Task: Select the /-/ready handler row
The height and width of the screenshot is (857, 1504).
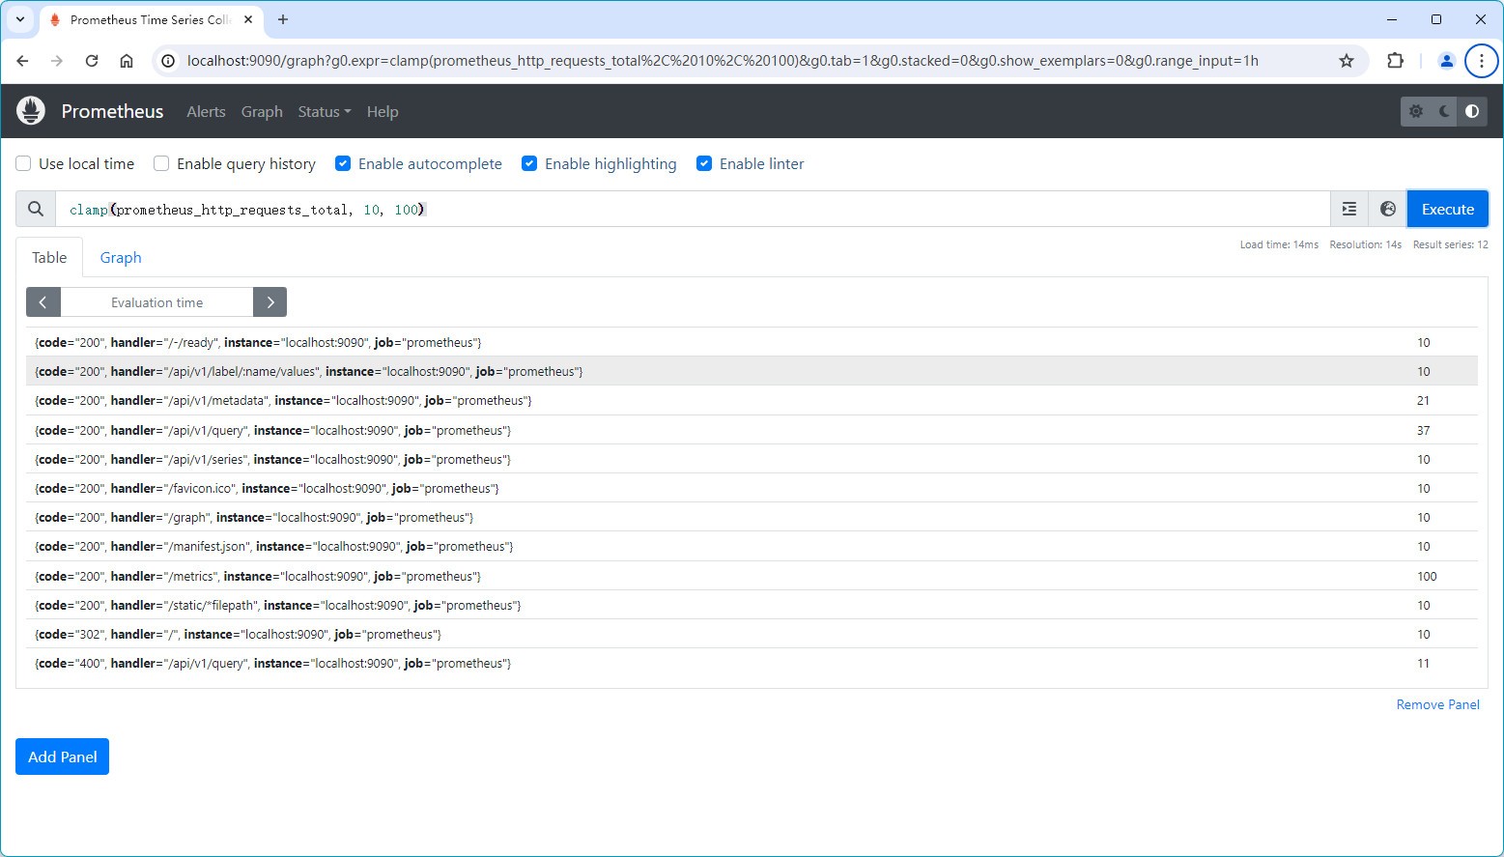Action: (x=752, y=342)
